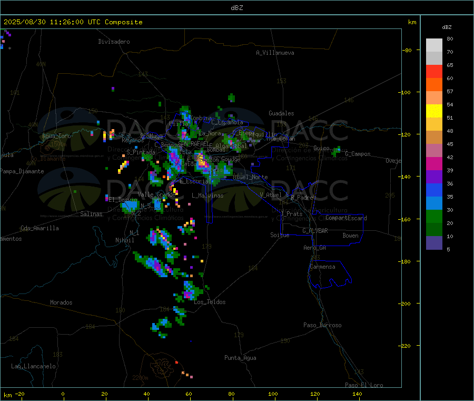Click the El_Desvio label
This screenshot has width=474, height=401.
click(122, 200)
